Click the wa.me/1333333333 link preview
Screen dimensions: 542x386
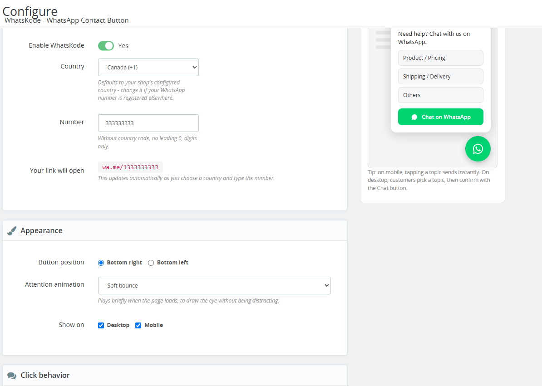130,167
